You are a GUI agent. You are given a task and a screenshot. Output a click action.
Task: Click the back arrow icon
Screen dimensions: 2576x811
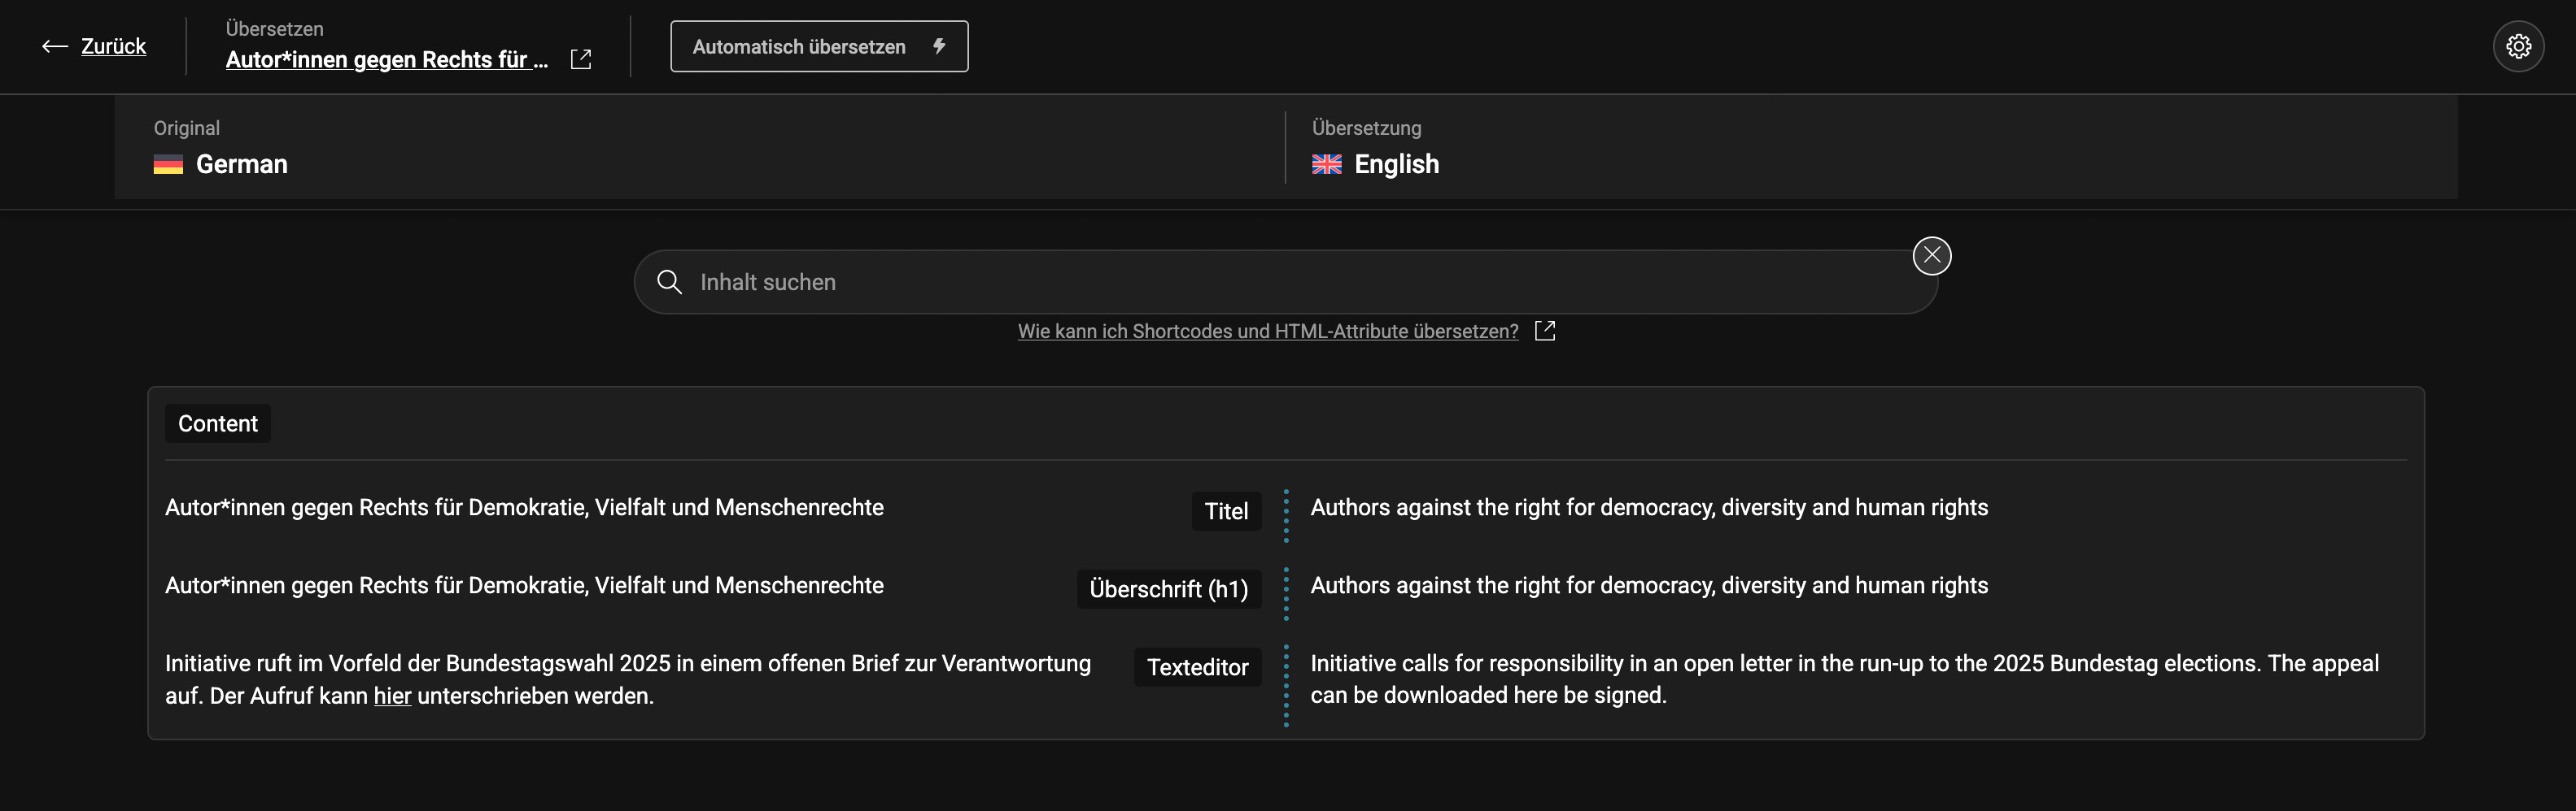(54, 47)
